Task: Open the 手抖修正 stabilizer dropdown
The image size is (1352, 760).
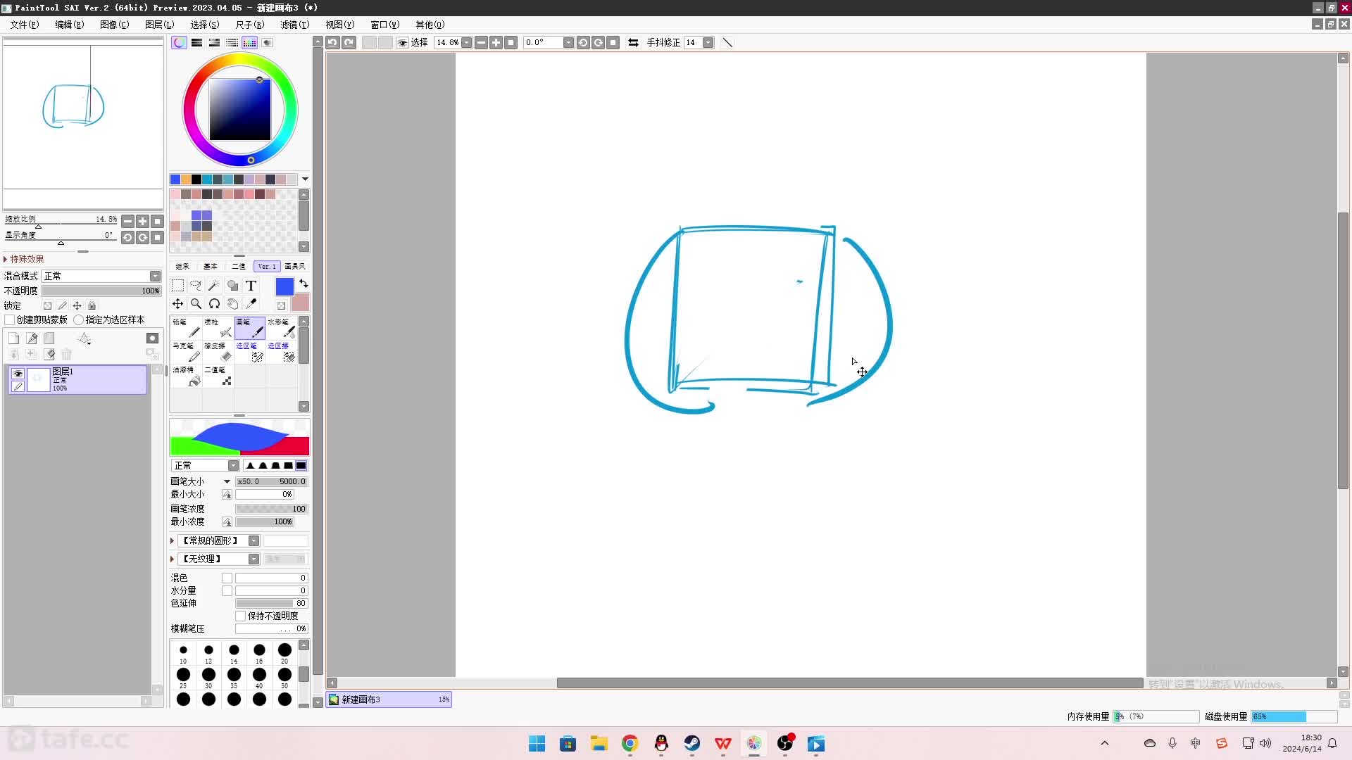Action: point(708,42)
